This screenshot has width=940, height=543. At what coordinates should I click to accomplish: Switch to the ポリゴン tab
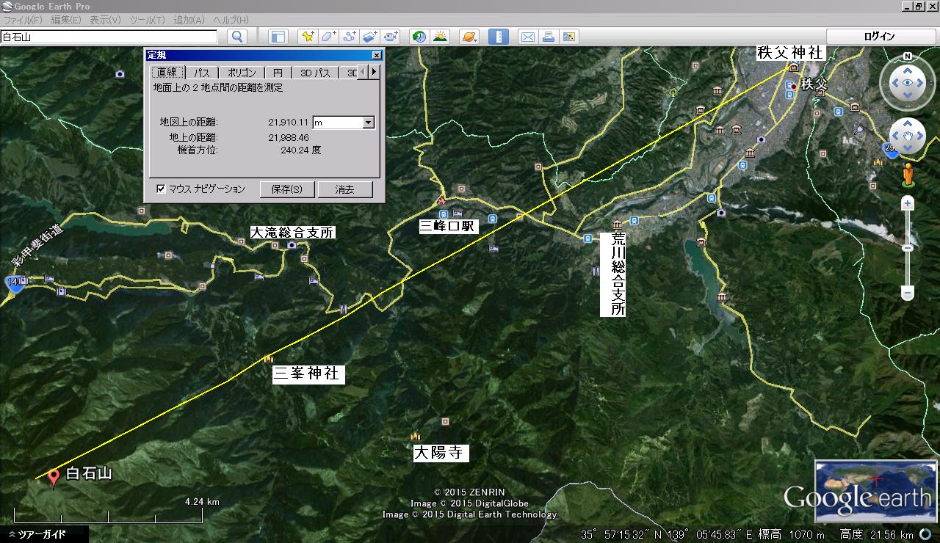click(x=242, y=73)
